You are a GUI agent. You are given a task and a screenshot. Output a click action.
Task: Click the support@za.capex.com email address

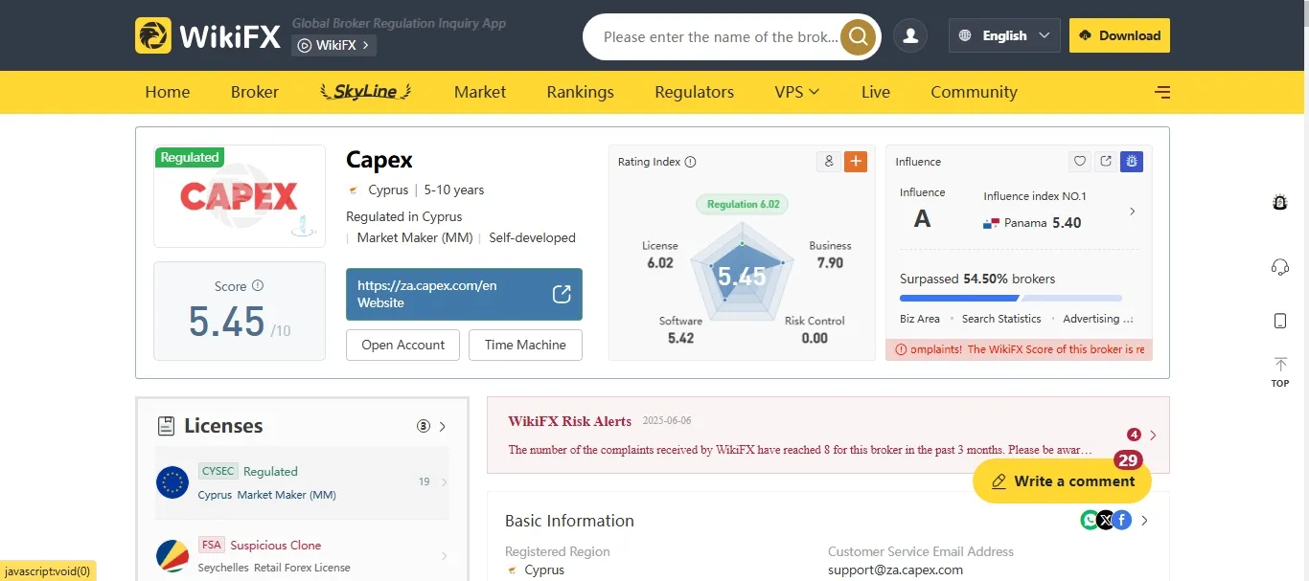coord(895,570)
